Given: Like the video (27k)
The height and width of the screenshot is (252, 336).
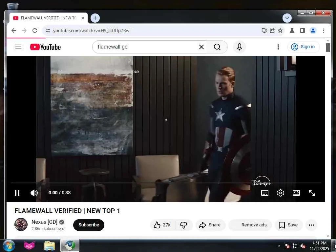Looking at the screenshot, I should point(162,225).
